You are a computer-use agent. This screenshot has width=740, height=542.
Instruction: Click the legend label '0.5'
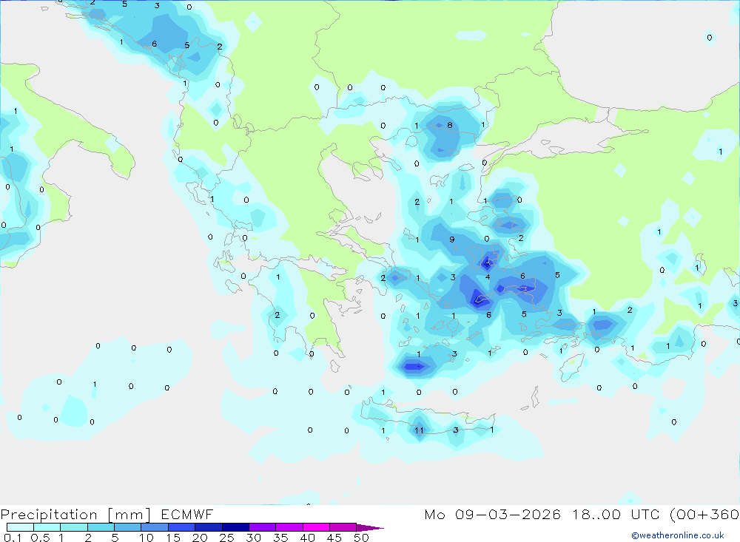(41, 538)
